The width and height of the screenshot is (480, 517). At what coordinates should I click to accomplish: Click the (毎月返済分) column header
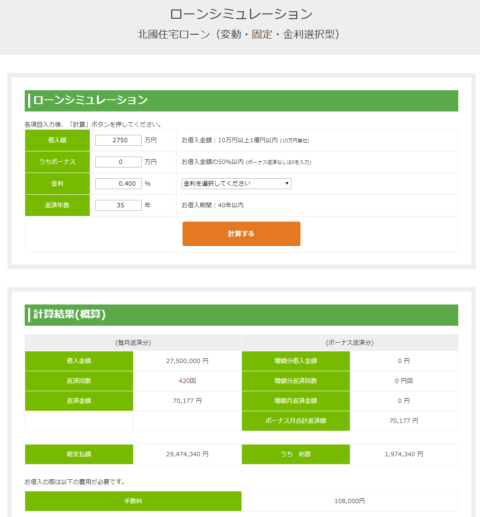tap(133, 343)
